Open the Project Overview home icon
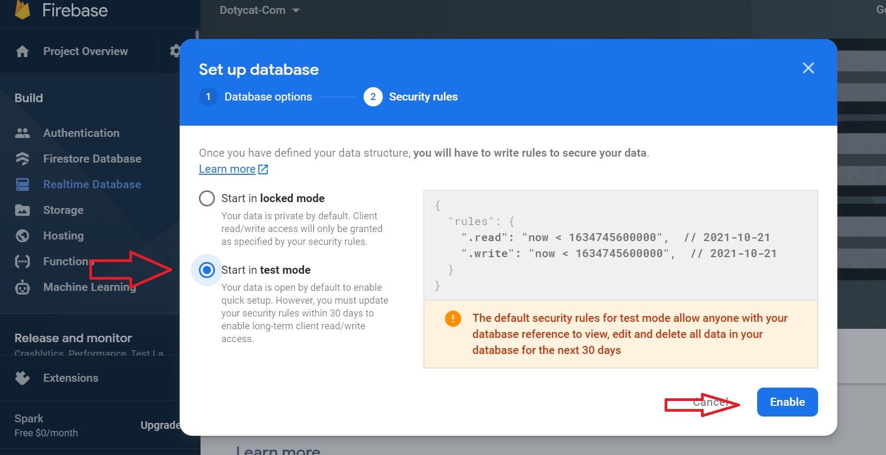886x455 pixels. (x=22, y=51)
